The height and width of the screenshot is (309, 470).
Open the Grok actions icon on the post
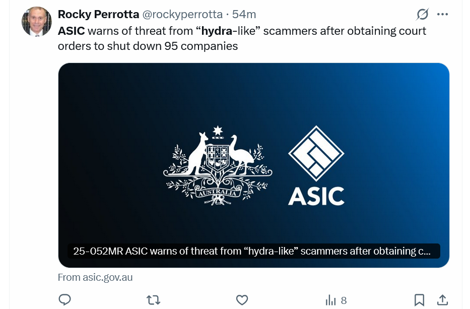(x=422, y=14)
